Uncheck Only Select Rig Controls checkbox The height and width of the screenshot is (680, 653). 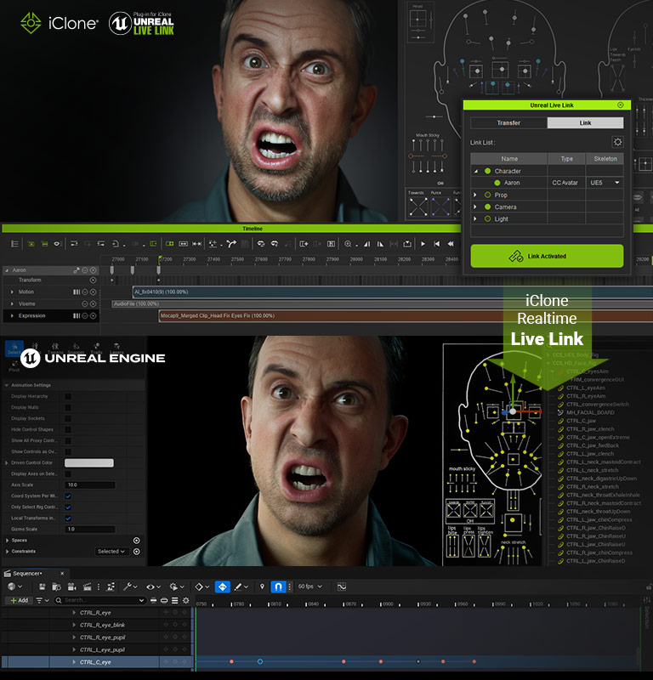(68, 507)
